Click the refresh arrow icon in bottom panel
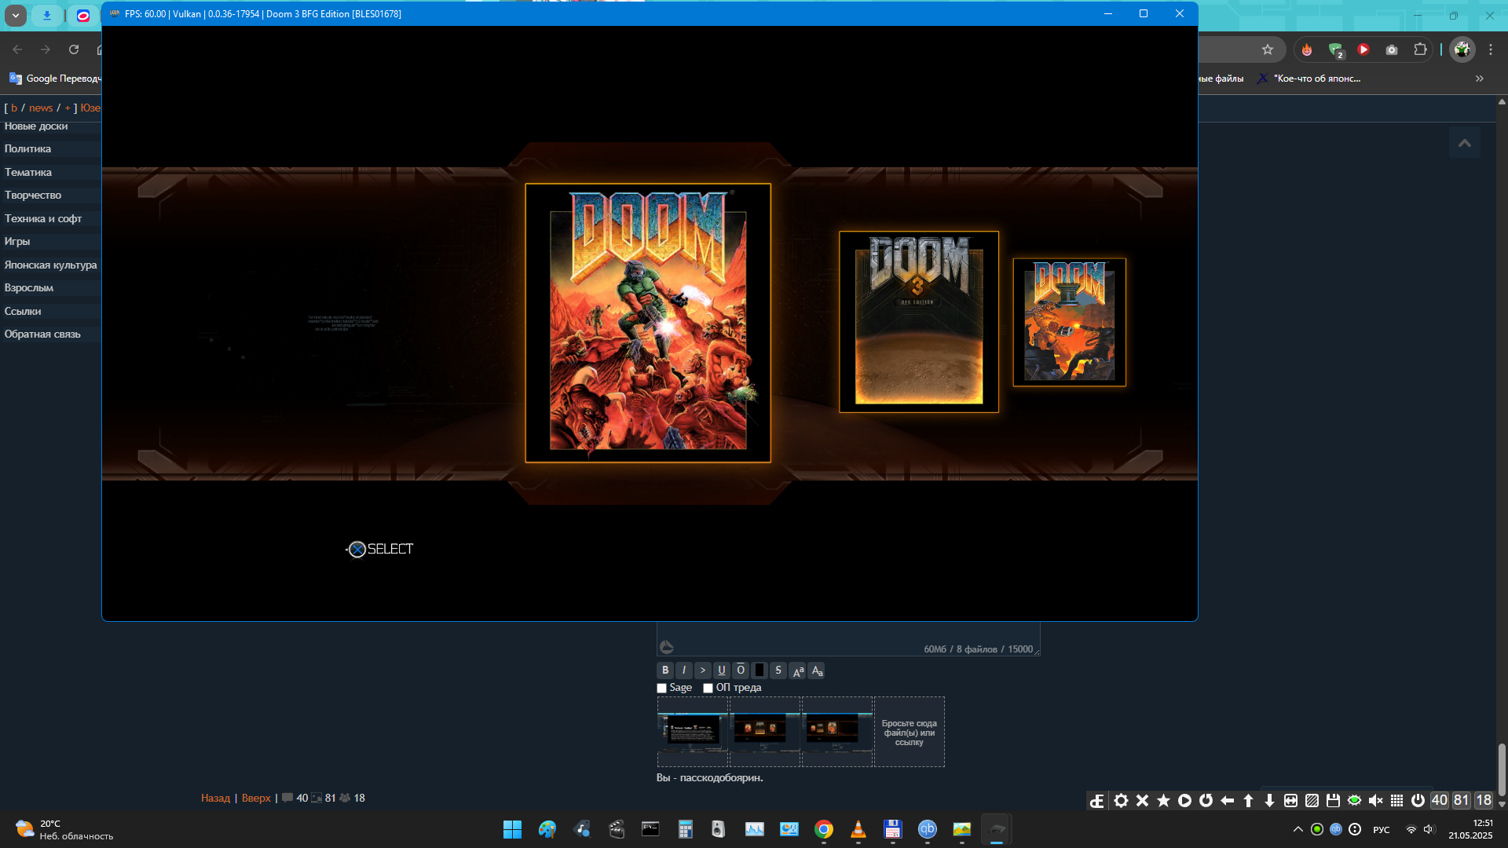Viewport: 1508px width, 848px height. click(1206, 800)
